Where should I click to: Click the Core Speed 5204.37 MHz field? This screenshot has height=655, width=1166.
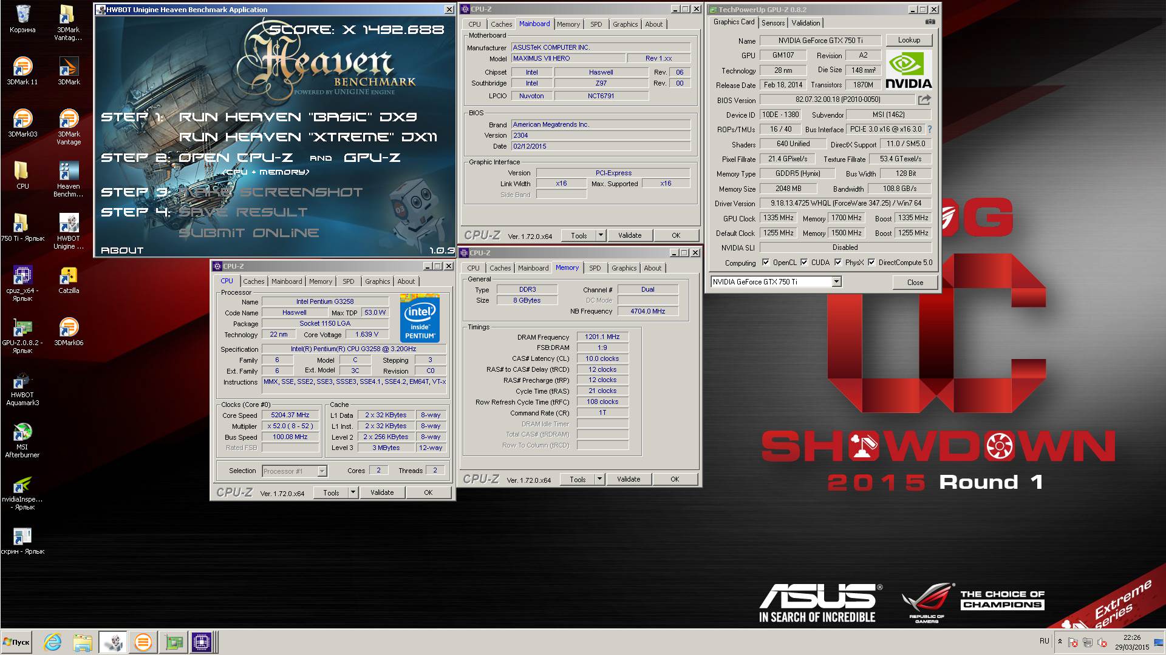290,415
